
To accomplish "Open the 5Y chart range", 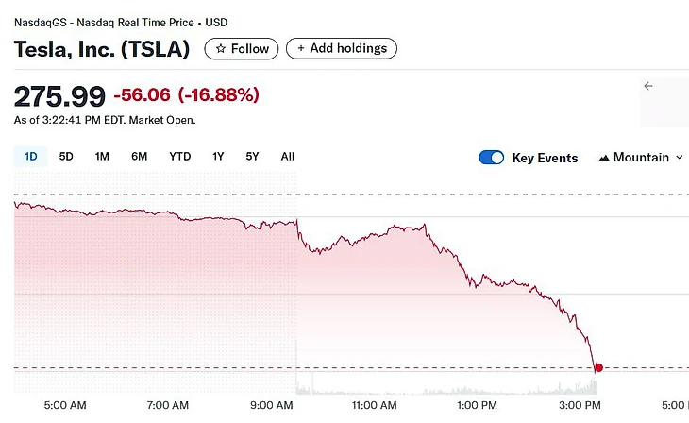I will (x=252, y=157).
